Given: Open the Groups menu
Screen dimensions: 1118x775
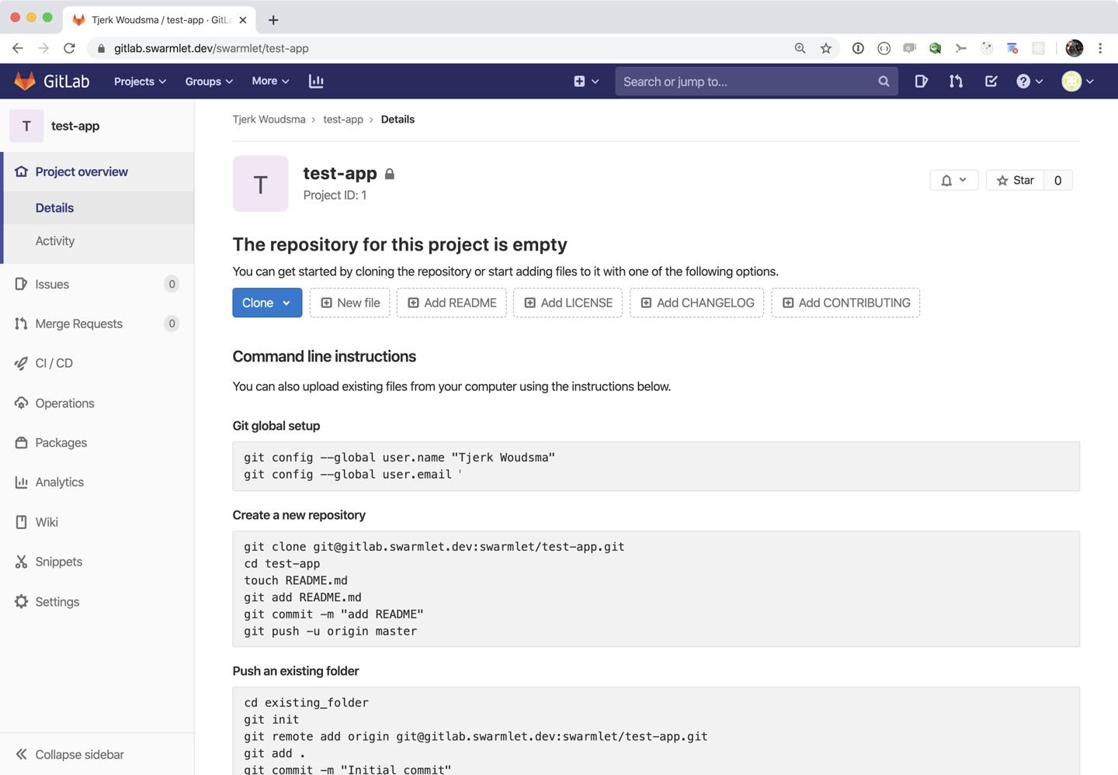Looking at the screenshot, I should (x=208, y=81).
